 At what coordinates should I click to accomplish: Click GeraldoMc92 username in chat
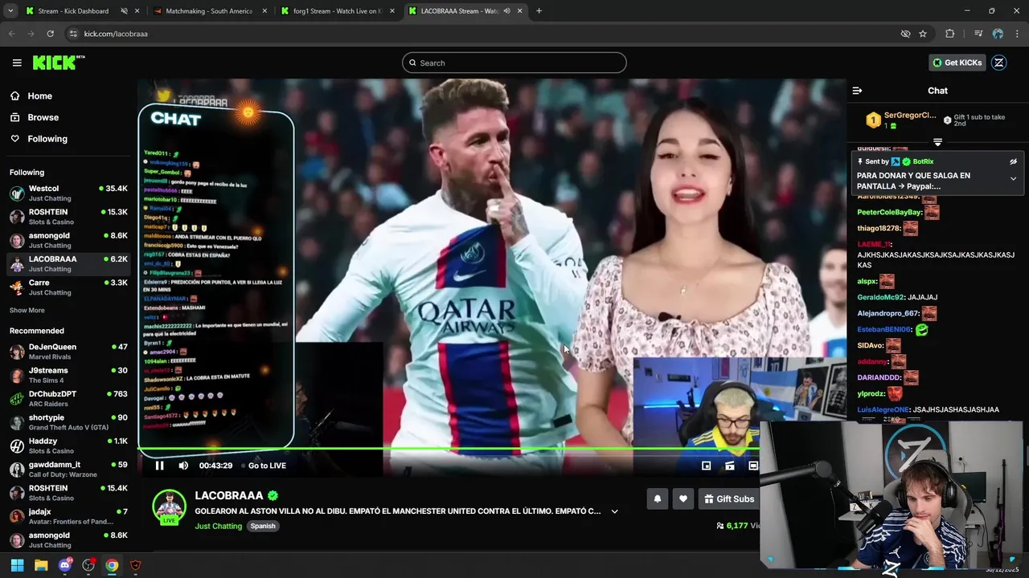881,297
